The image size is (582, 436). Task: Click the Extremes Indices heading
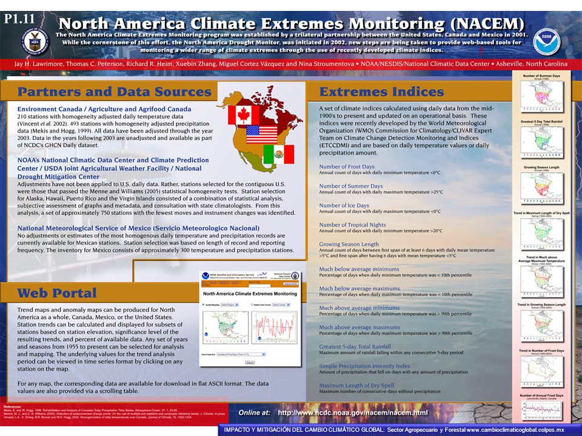pos(381,91)
